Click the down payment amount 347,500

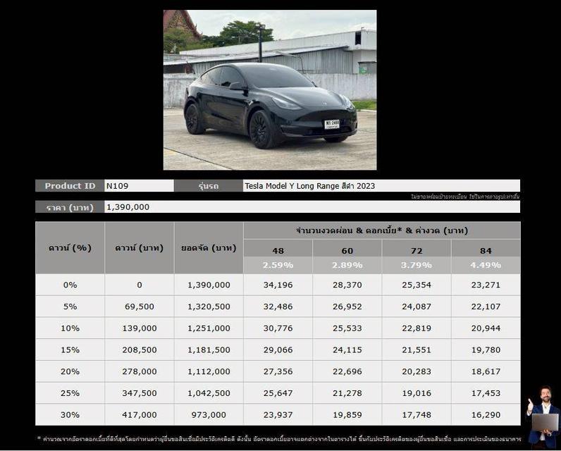click(x=140, y=393)
